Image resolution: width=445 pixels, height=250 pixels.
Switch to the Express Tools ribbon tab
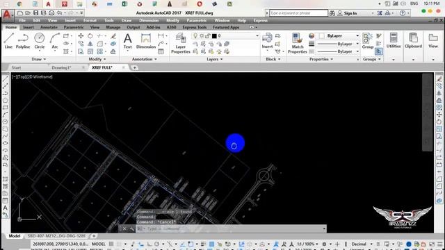point(195,27)
